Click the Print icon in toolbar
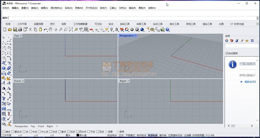Screen dimensions: 260x138 20,29
